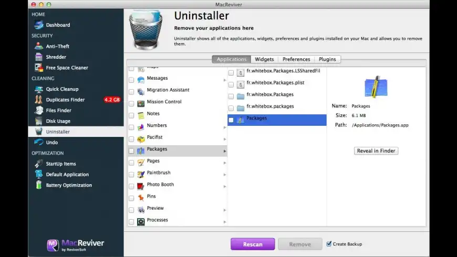
Task: Tick checkbox in highlighted Packages row
Action: pos(231,120)
